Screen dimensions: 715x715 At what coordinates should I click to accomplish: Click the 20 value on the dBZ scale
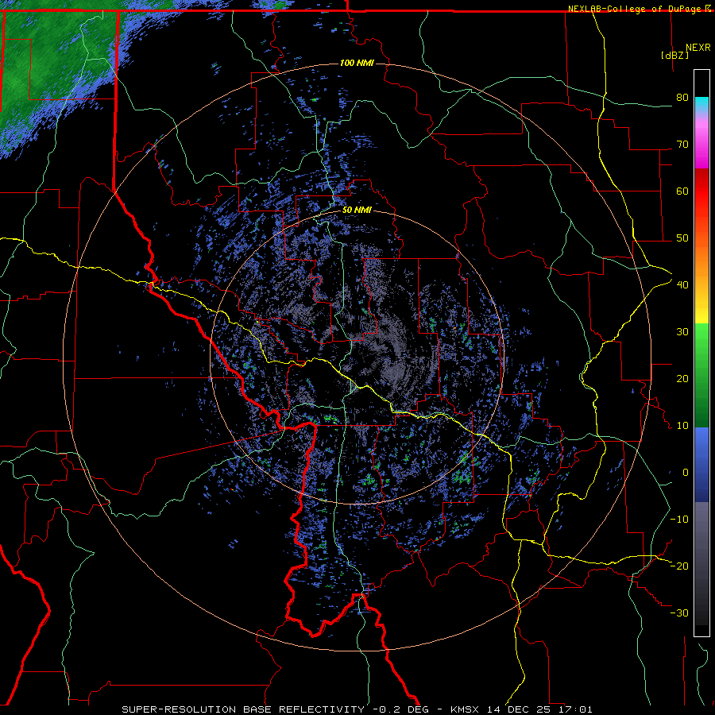coord(682,379)
